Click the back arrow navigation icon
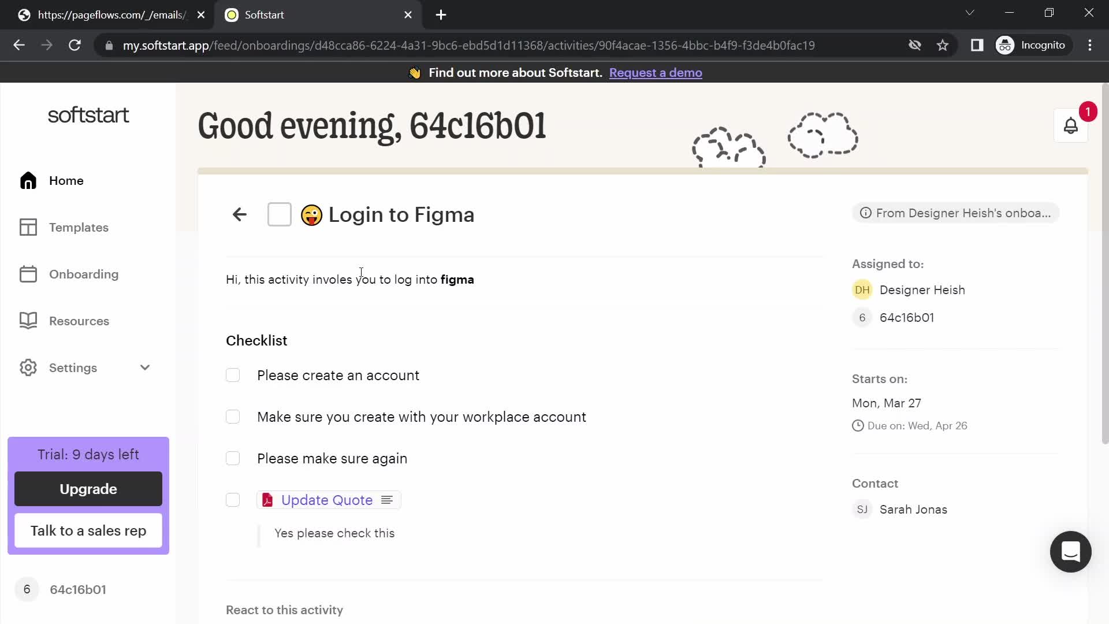1109x624 pixels. (239, 214)
